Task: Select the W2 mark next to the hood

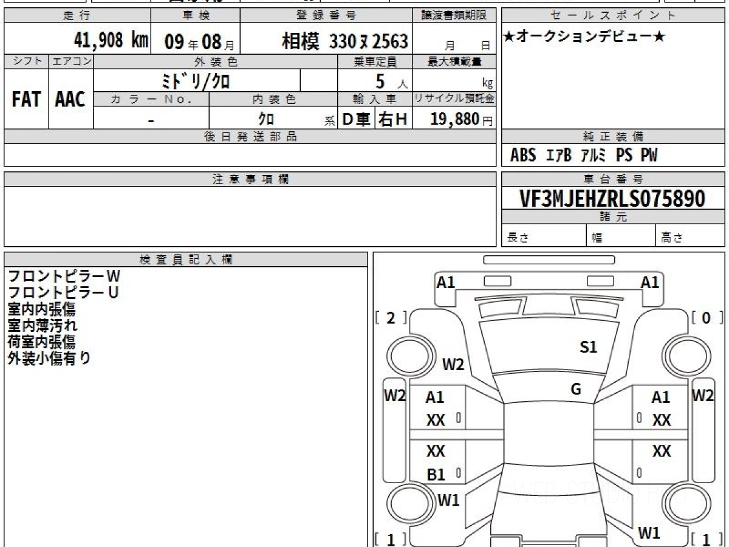Action: pos(453,365)
